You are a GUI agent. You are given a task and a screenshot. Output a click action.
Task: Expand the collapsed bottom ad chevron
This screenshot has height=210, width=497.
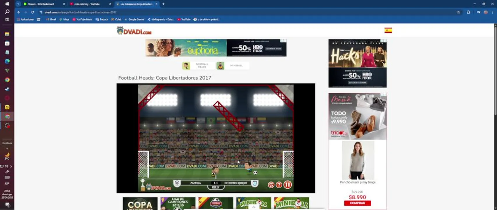tap(254, 207)
